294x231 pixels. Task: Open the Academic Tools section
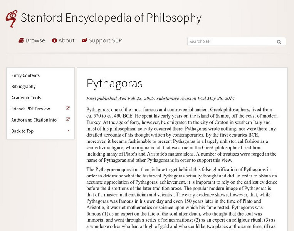pos(26,98)
